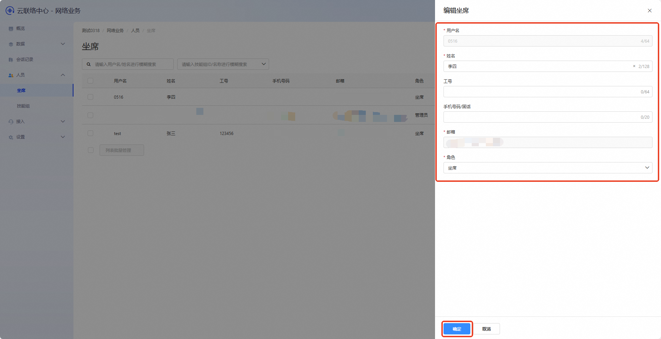
Task: Check the row checkbox for user 0516
Action: point(90,97)
